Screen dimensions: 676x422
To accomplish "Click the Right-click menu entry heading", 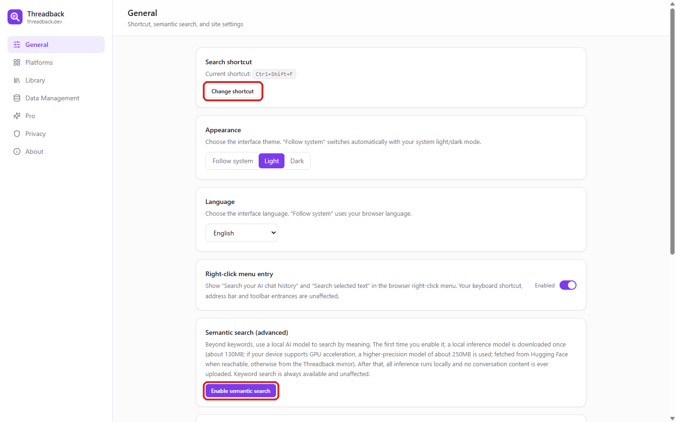I will (239, 274).
